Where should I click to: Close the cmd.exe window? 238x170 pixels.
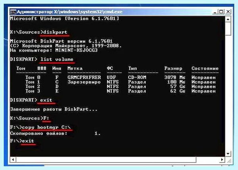coord(228,12)
